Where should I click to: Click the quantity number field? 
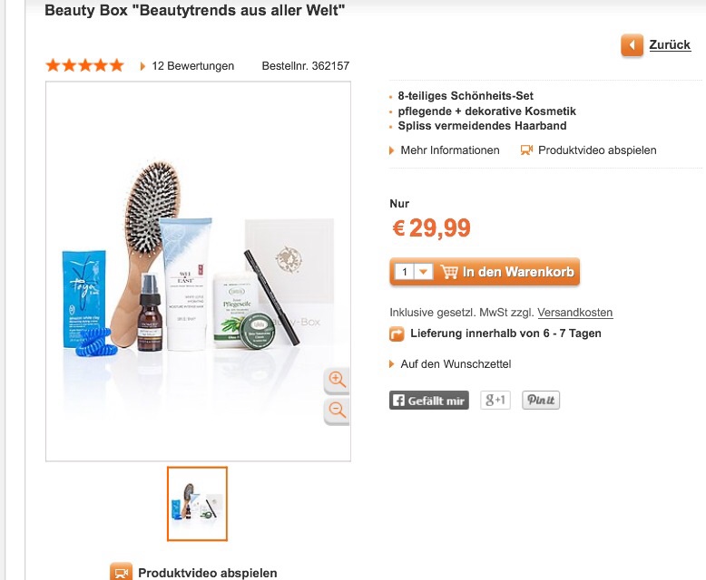coord(405,272)
